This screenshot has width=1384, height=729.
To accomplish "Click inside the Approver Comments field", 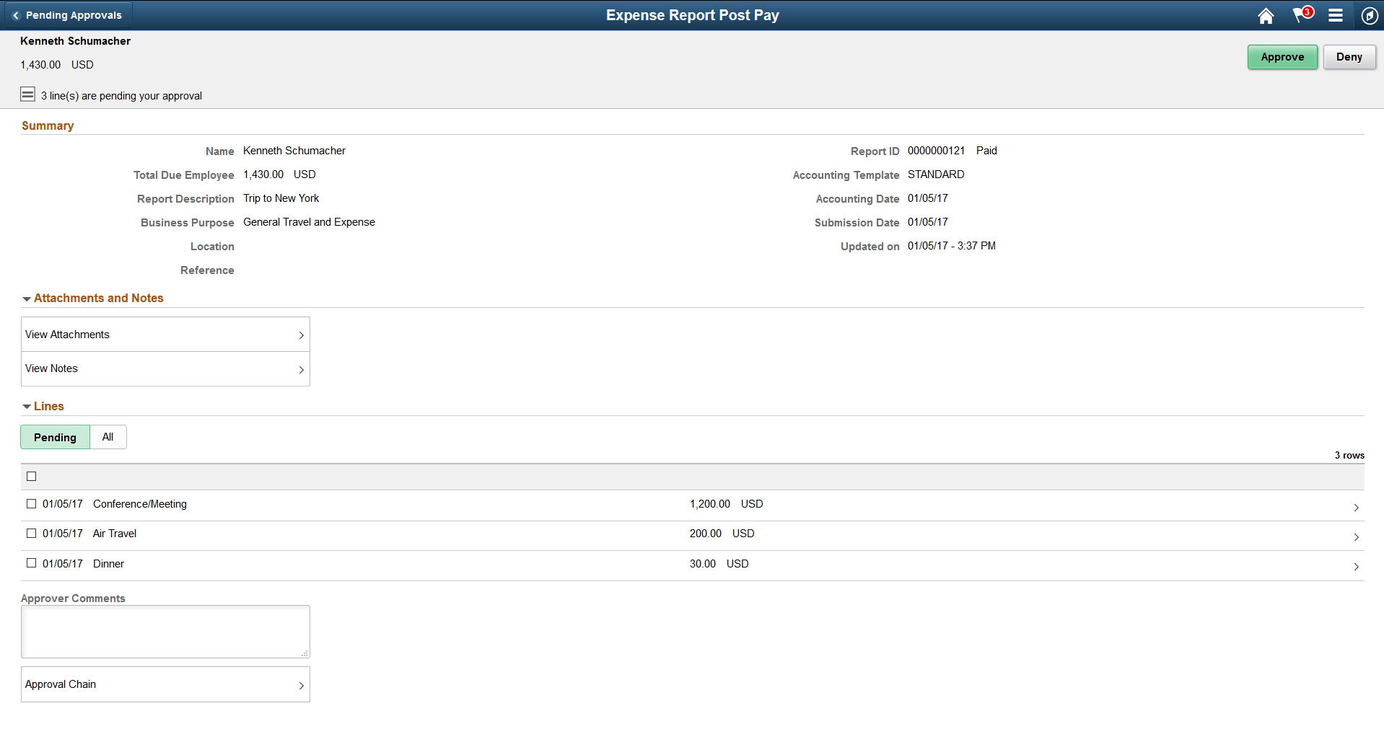I will point(165,631).
